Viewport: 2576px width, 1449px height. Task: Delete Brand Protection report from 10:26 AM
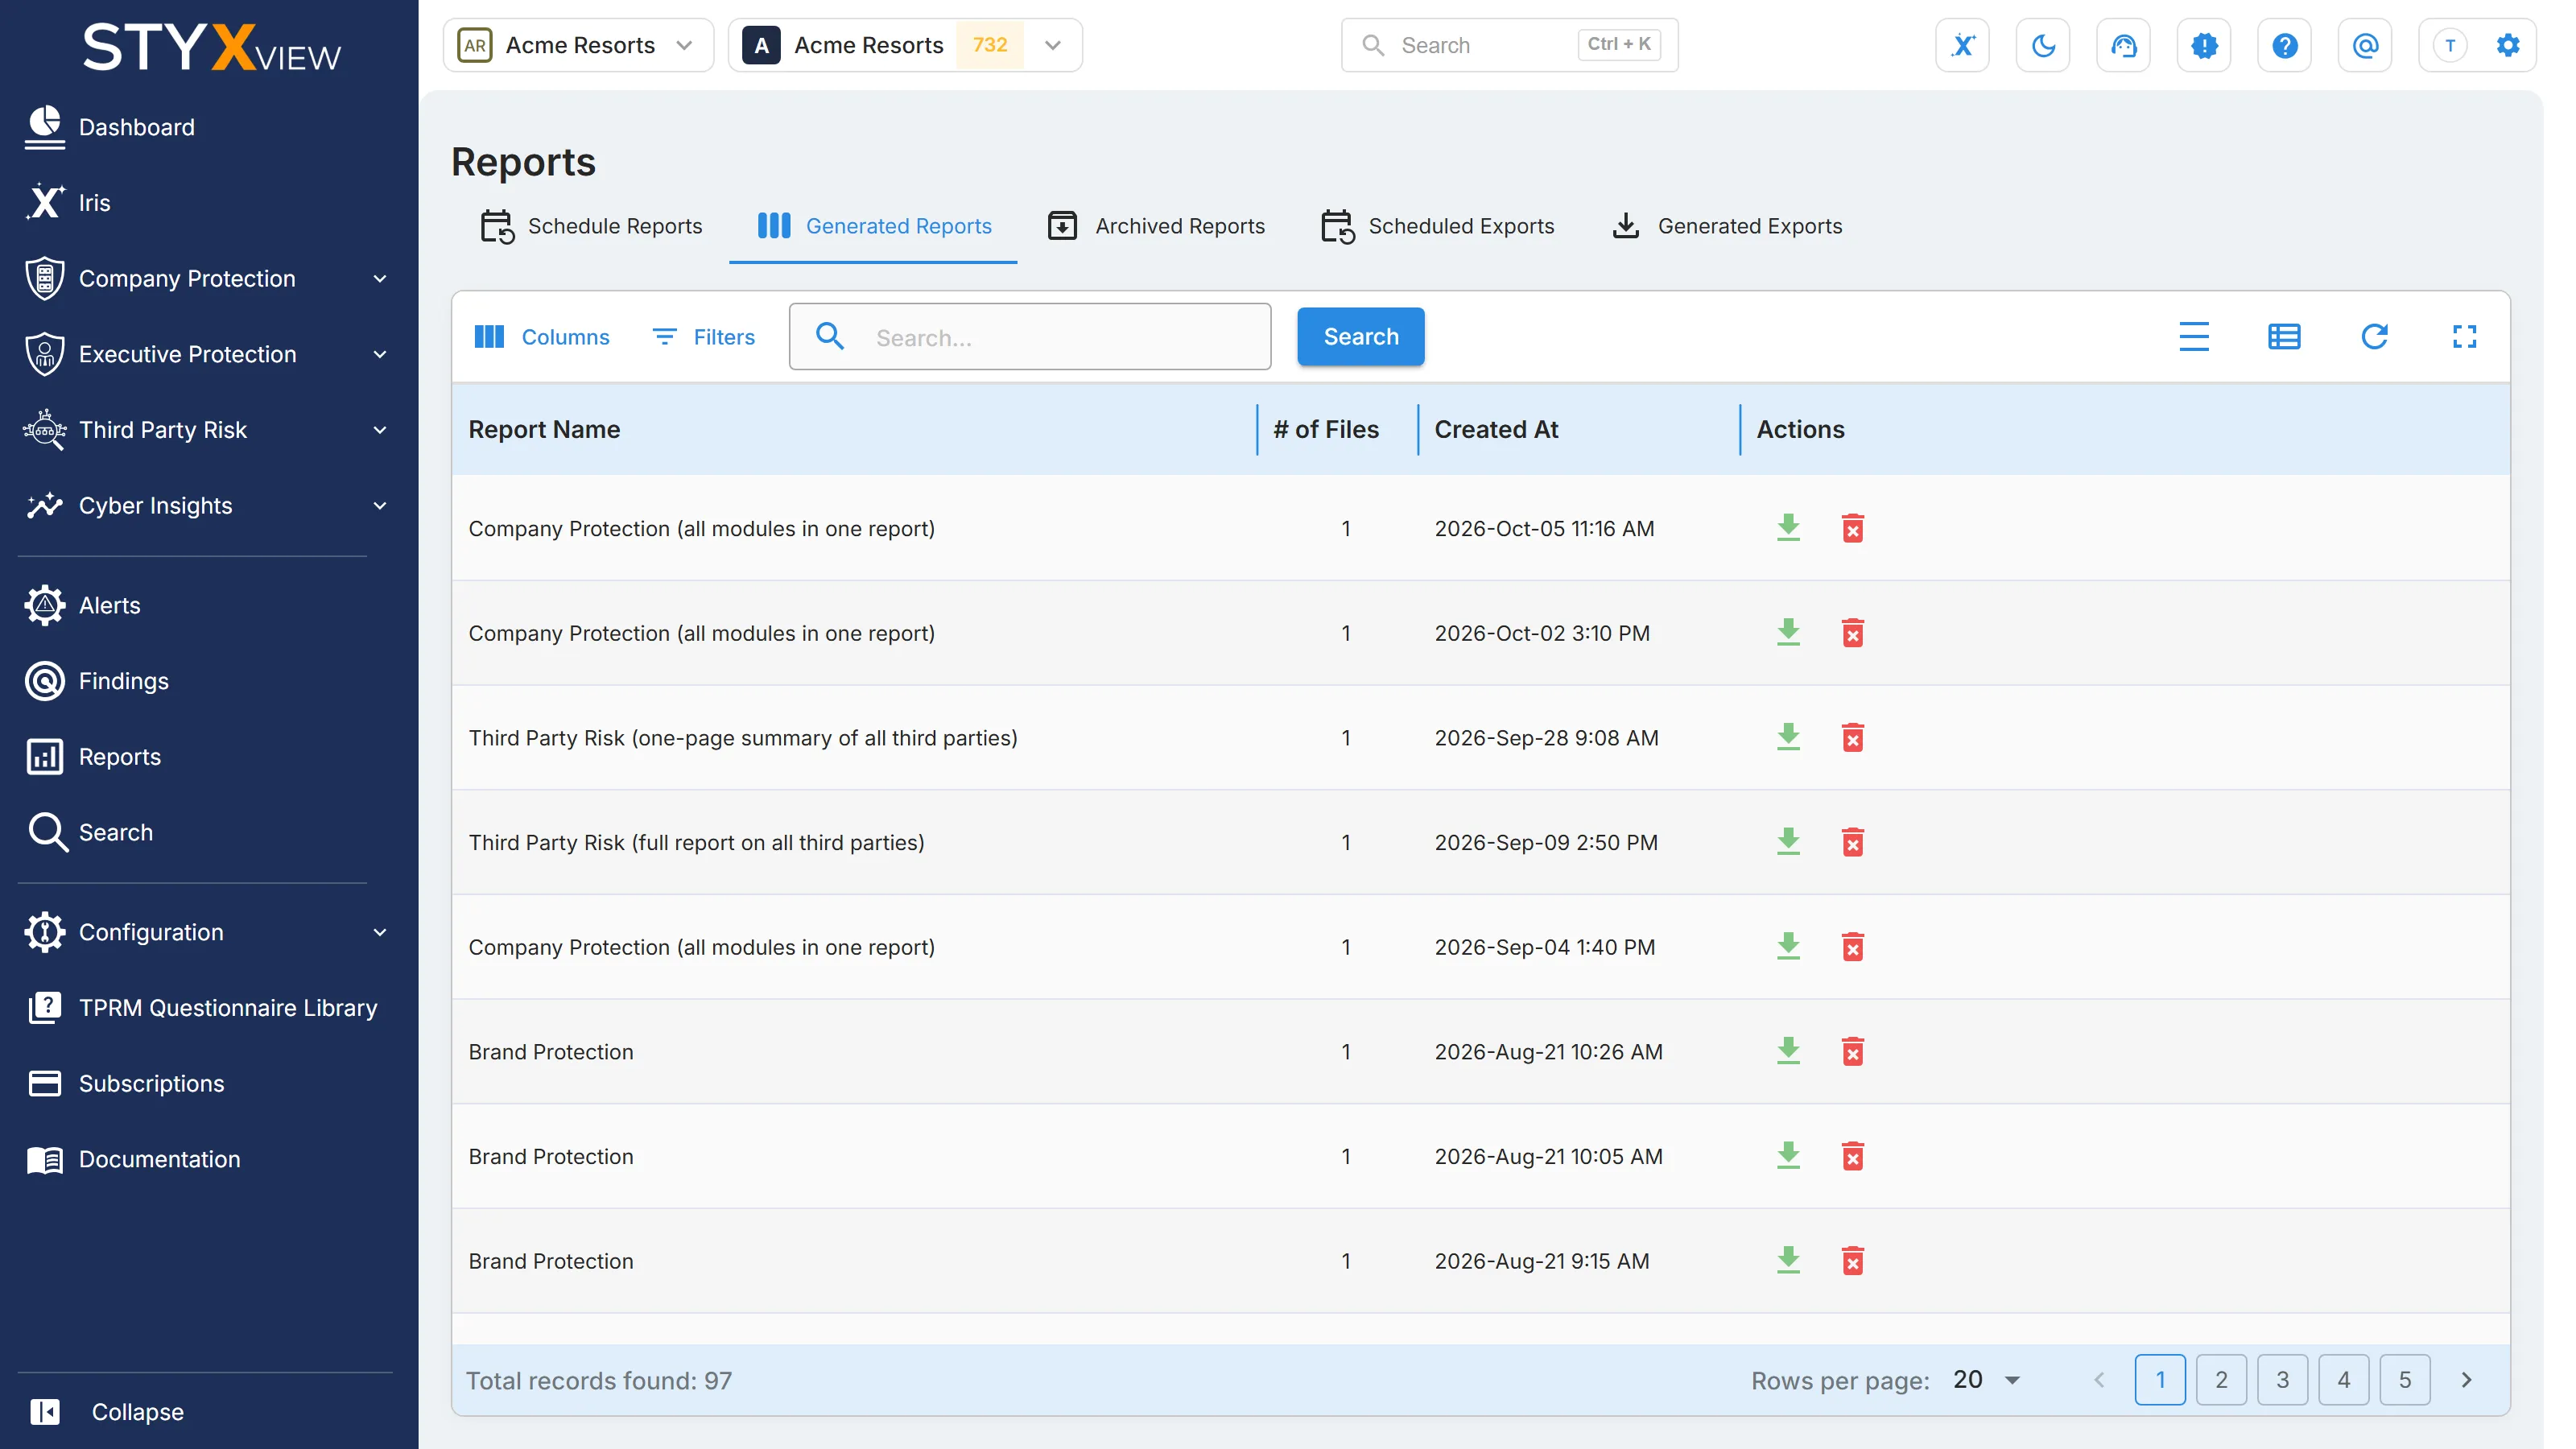point(1852,1051)
